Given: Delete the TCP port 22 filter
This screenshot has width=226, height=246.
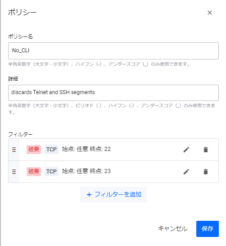Looking at the screenshot, I should click(x=206, y=150).
